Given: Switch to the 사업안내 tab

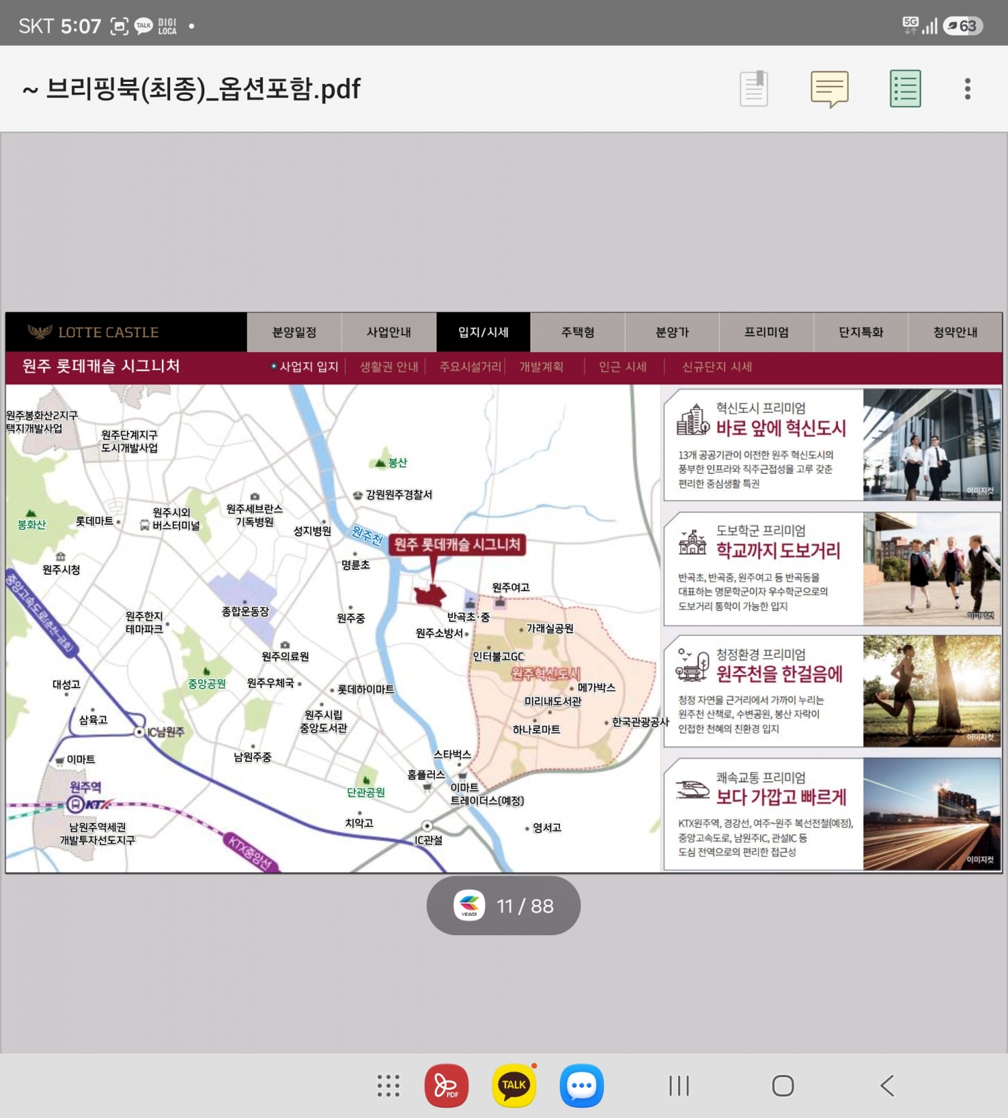Looking at the screenshot, I should pos(389,332).
